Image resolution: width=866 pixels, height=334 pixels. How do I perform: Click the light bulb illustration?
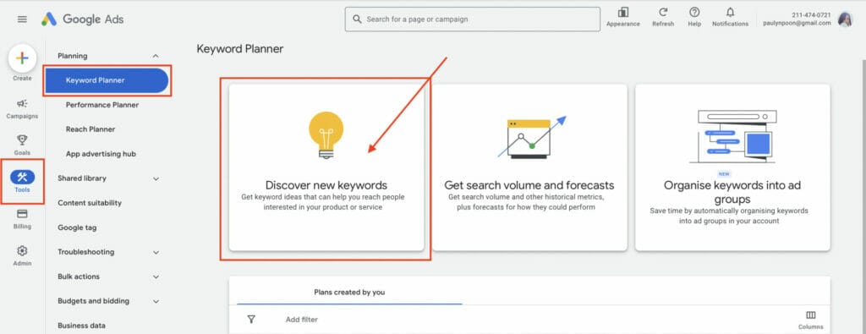tap(326, 135)
